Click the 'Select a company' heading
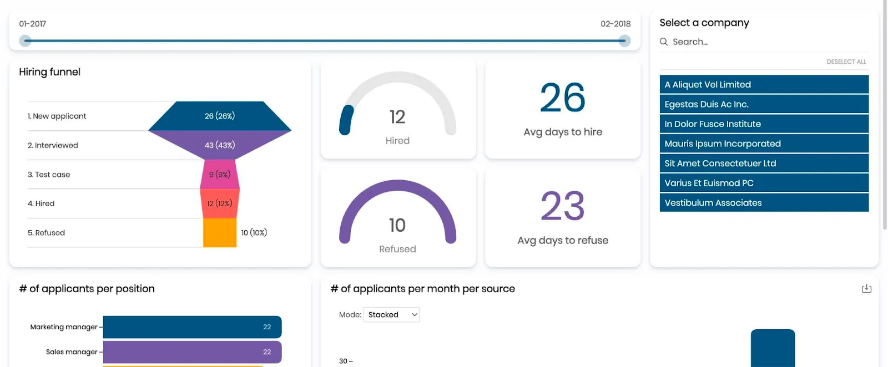888x367 pixels. click(704, 23)
